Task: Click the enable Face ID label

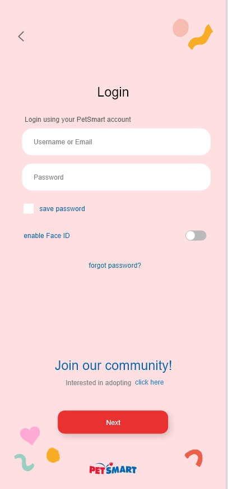Action: click(x=46, y=236)
